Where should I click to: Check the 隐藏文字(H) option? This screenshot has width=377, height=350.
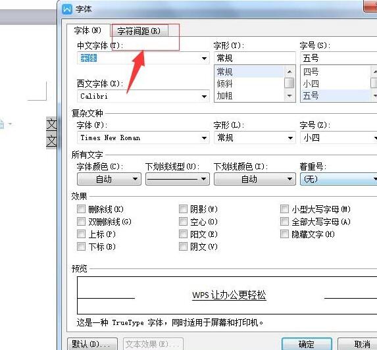tap(284, 234)
